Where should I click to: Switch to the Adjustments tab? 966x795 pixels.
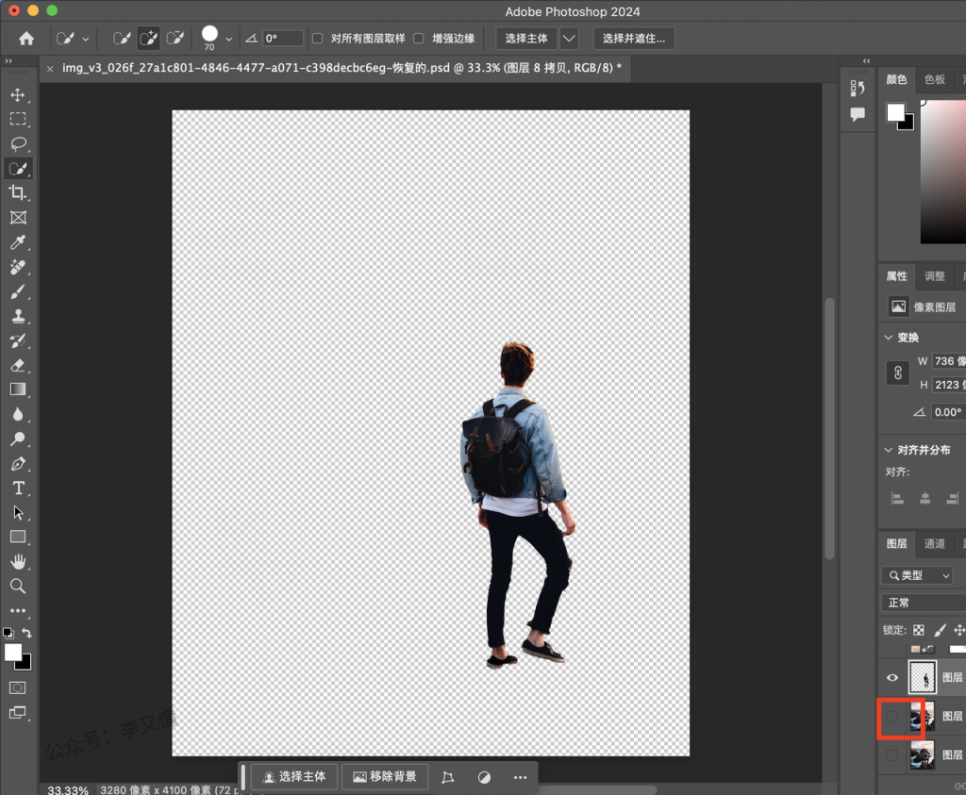[935, 276]
